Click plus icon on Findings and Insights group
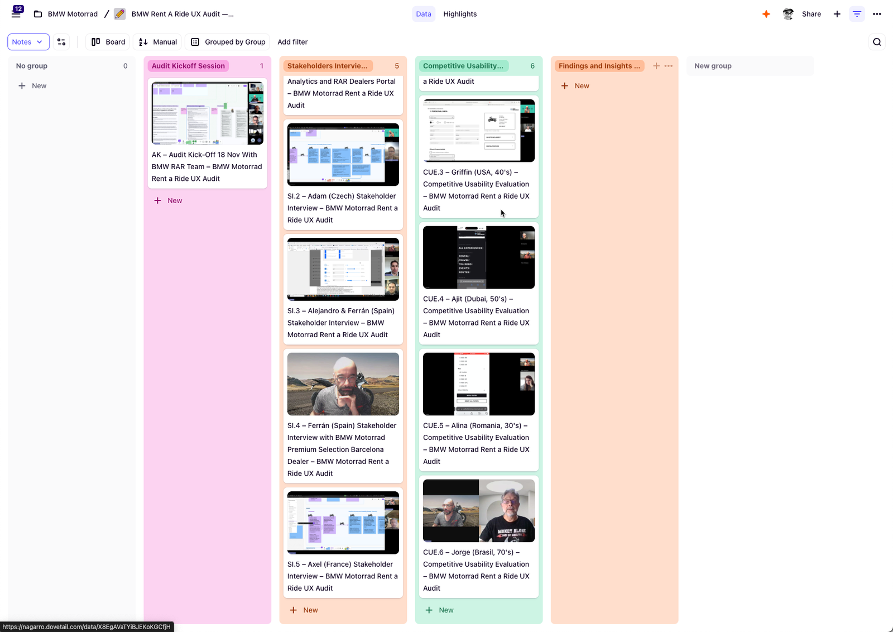Screen dimensions: 893x632 (x=656, y=66)
